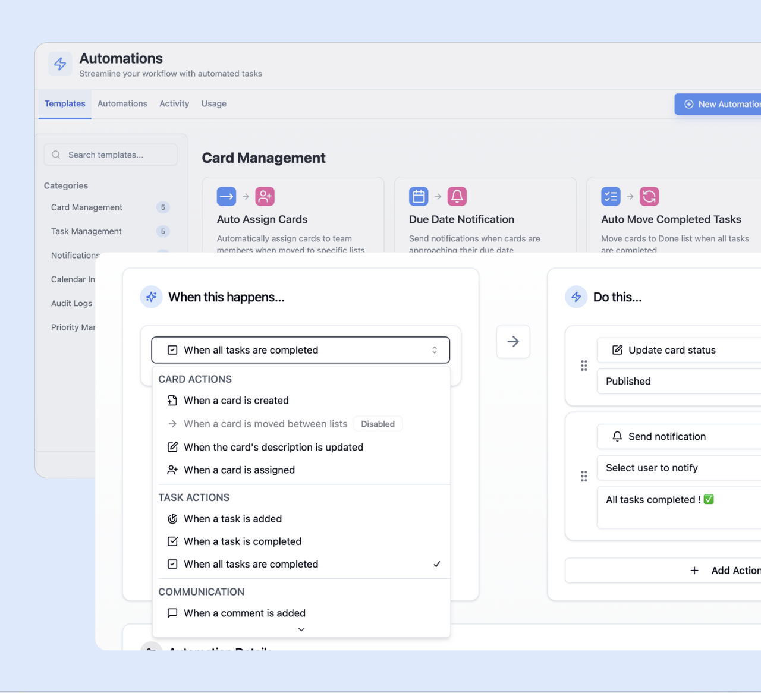Viewport: 761px width, 693px height.
Task: Switch to the Templates tab
Action: click(x=65, y=103)
